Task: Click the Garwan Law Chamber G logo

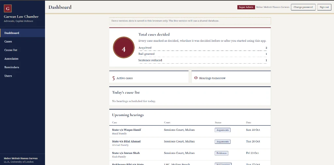Action: point(8,8)
